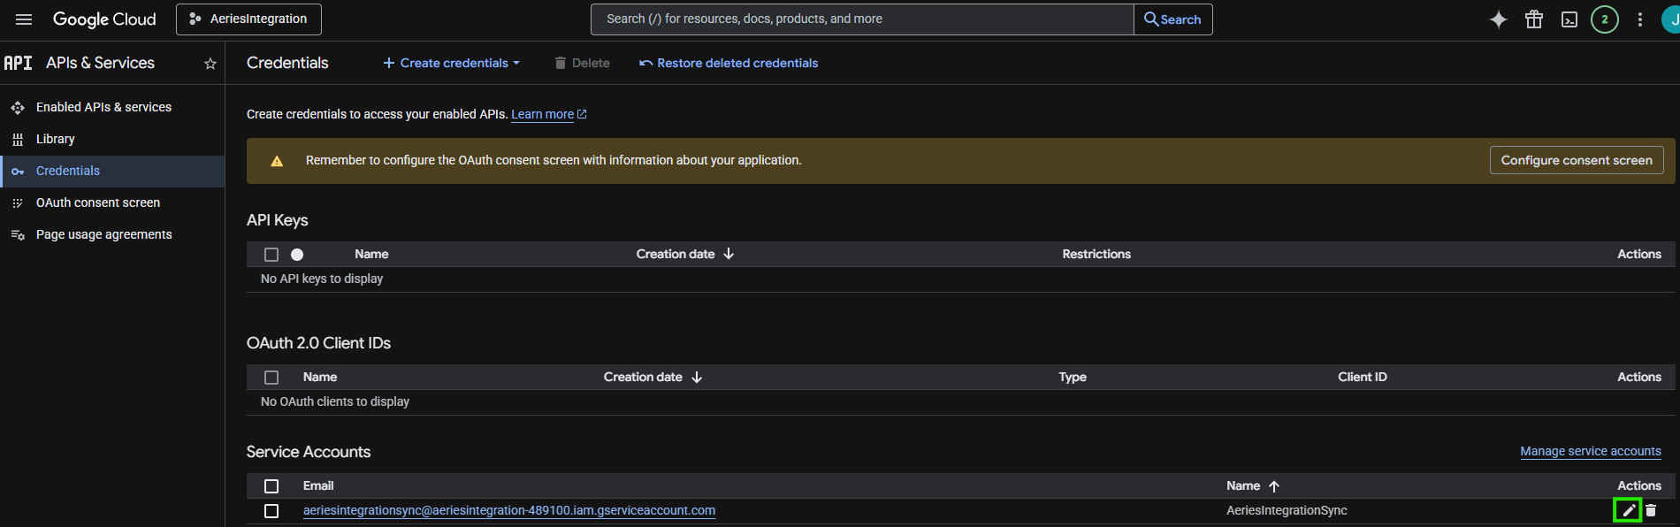Click the Configure consent screen button
The image size is (1680, 527).
tap(1577, 160)
